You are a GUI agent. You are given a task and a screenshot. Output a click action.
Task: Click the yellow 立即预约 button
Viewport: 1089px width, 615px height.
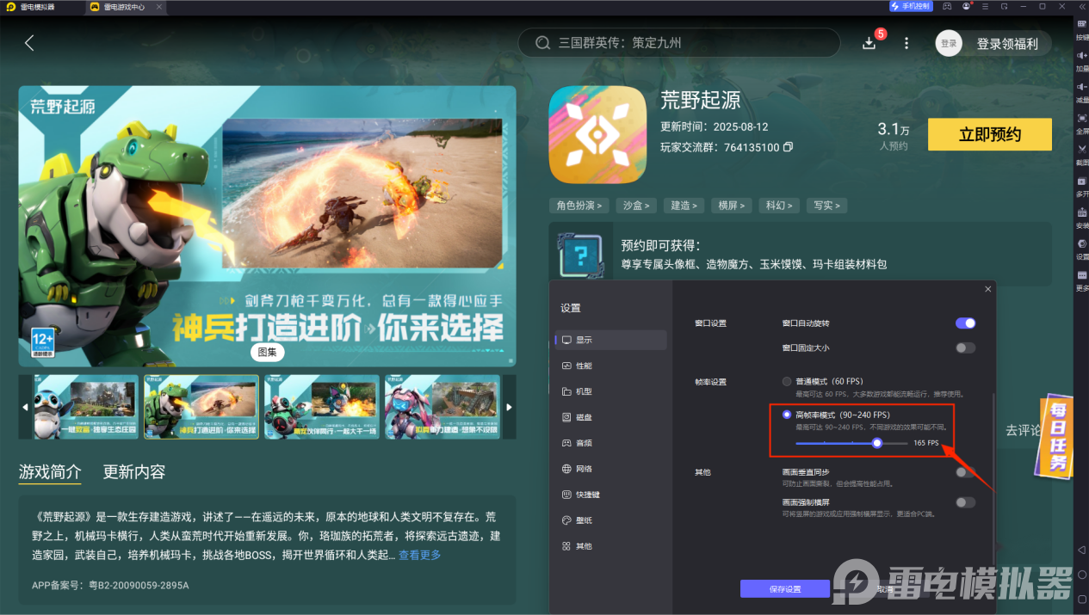(990, 135)
